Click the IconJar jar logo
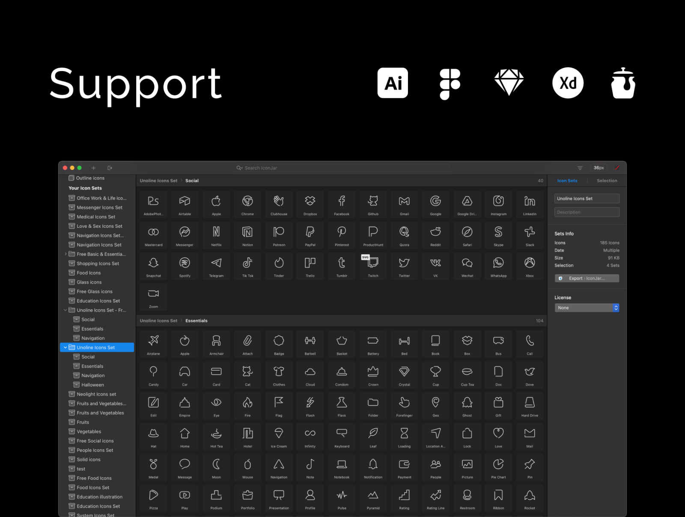The image size is (685, 517). coord(623,83)
